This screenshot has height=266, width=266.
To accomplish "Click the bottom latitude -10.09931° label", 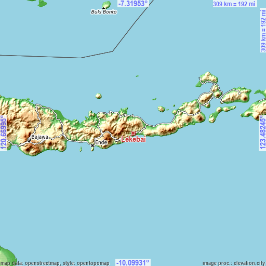I will [x=133, y=262].
